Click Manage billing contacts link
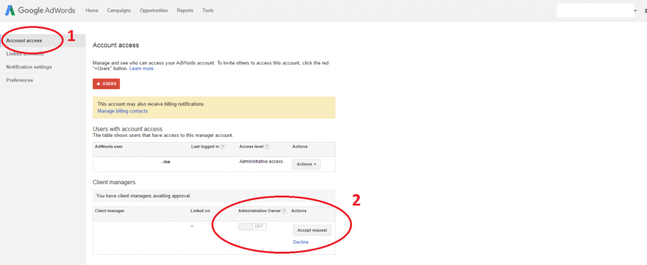Image resolution: width=647 pixels, height=265 pixels. click(x=123, y=111)
